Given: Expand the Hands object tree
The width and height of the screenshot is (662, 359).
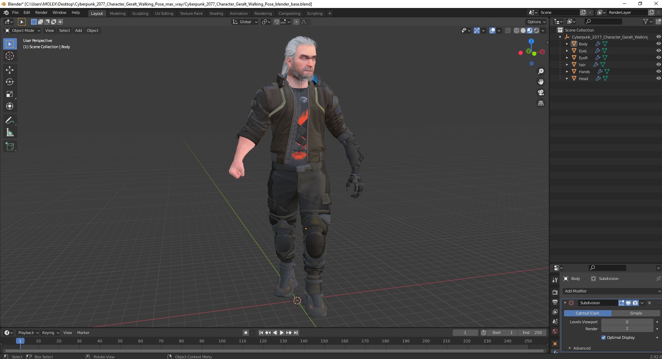Looking at the screenshot, I should tap(567, 71).
